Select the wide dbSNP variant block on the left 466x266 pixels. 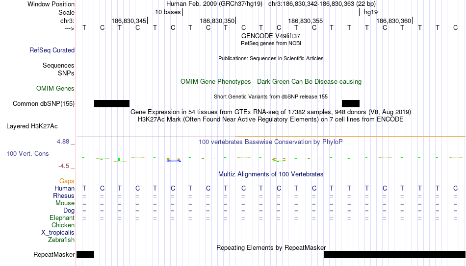click(112, 104)
